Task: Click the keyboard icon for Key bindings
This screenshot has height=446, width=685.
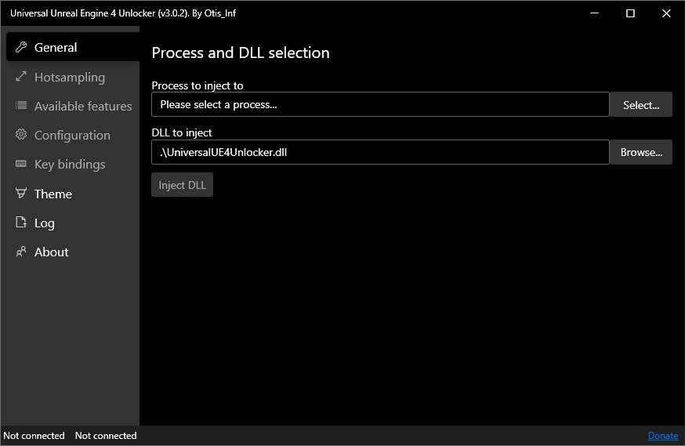Action: [x=21, y=164]
